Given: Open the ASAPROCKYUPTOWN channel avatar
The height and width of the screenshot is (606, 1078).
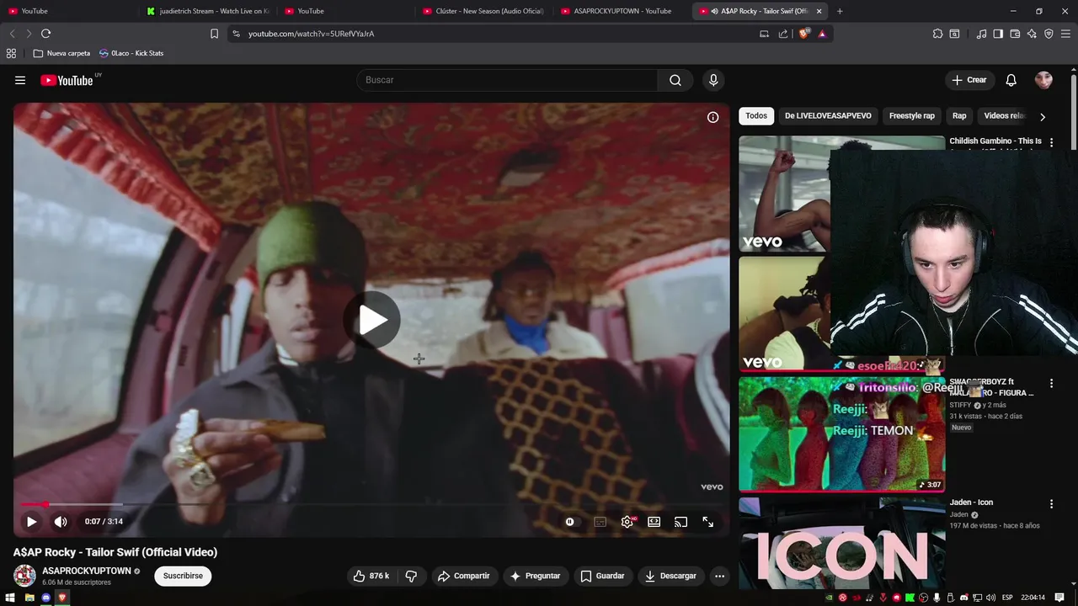Looking at the screenshot, I should pyautogui.click(x=24, y=576).
